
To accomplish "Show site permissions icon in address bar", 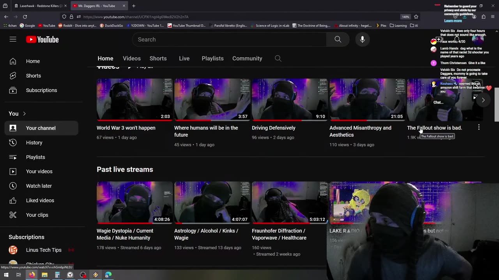I will click(x=78, y=17).
